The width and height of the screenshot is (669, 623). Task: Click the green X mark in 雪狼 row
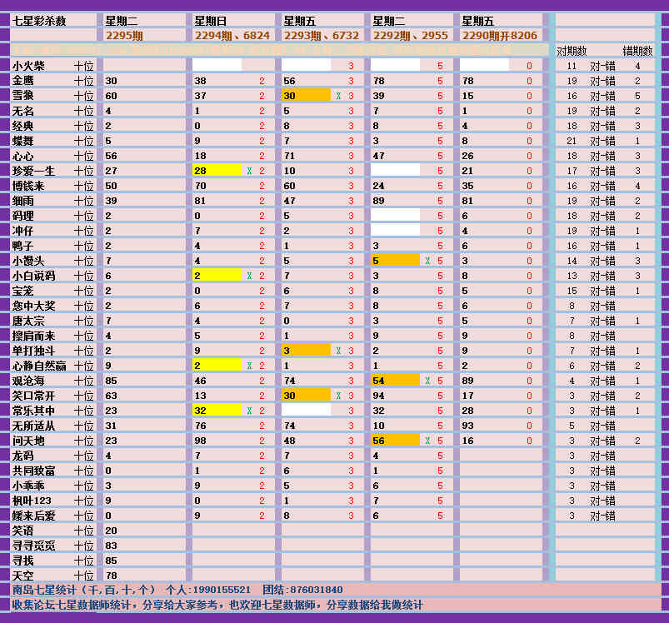click(x=338, y=96)
